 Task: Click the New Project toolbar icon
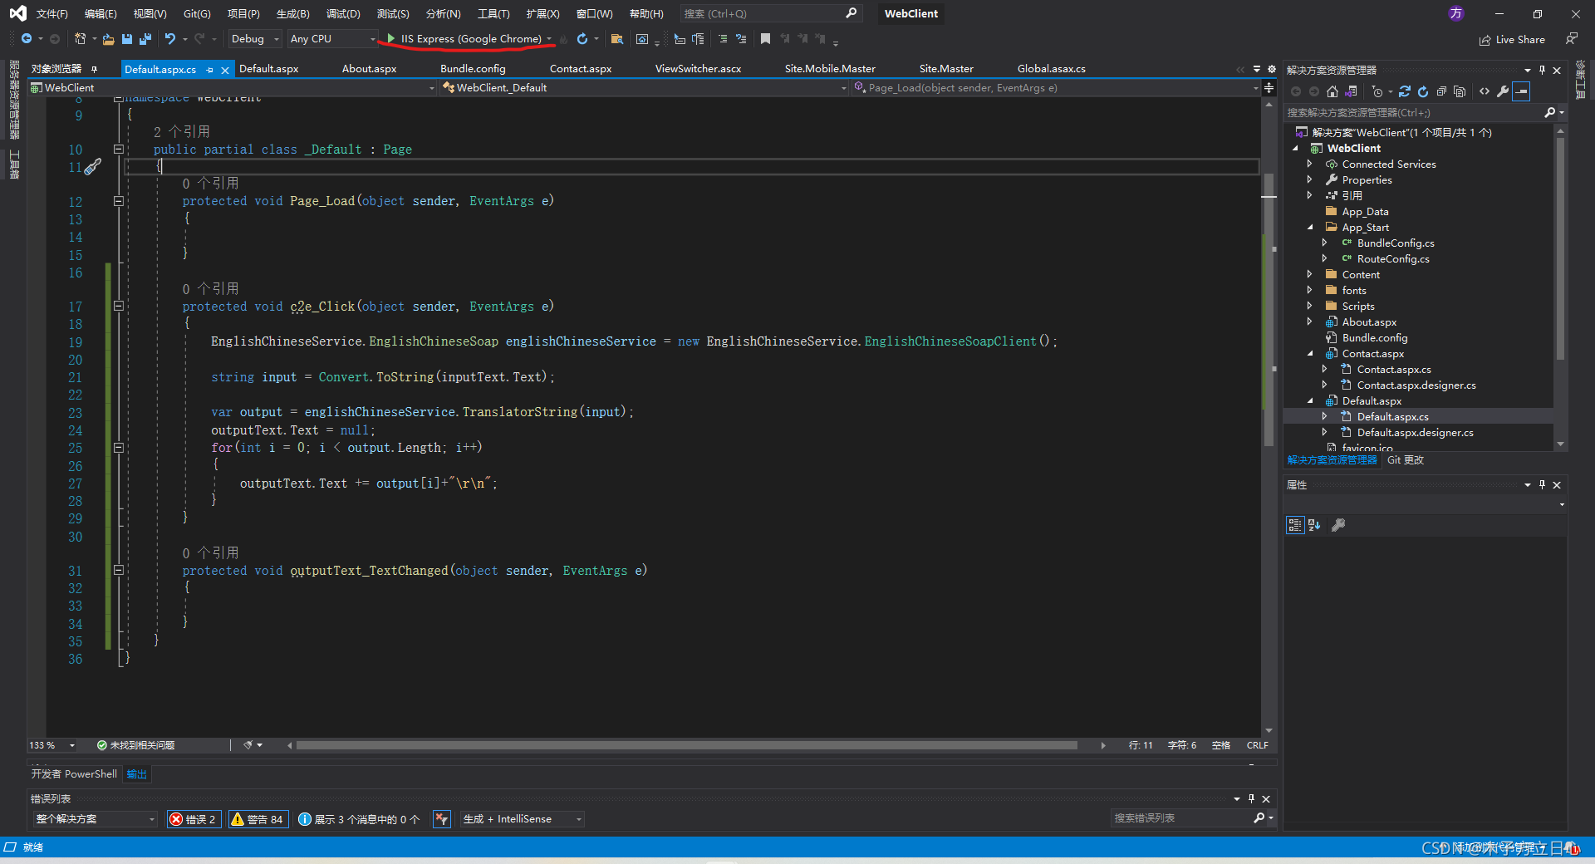click(80, 39)
